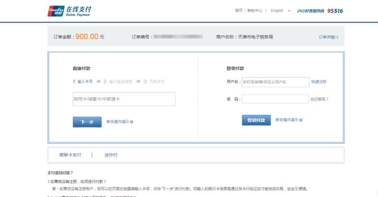Click the 直接付款 heading
This screenshot has width=378, height=197.
coord(82,68)
